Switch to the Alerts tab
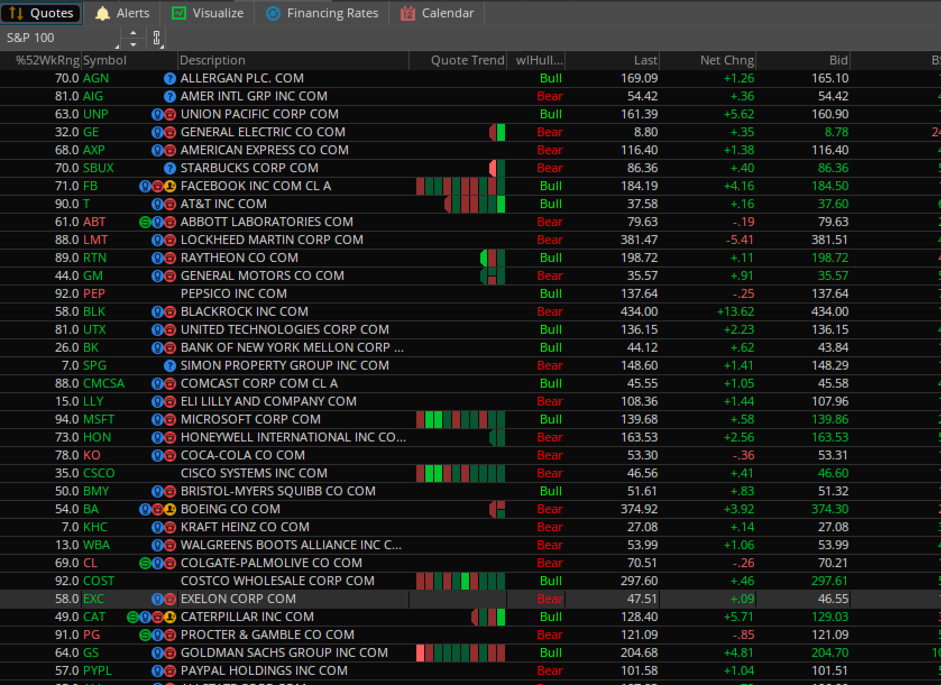Image resolution: width=941 pixels, height=685 pixels. coord(122,13)
